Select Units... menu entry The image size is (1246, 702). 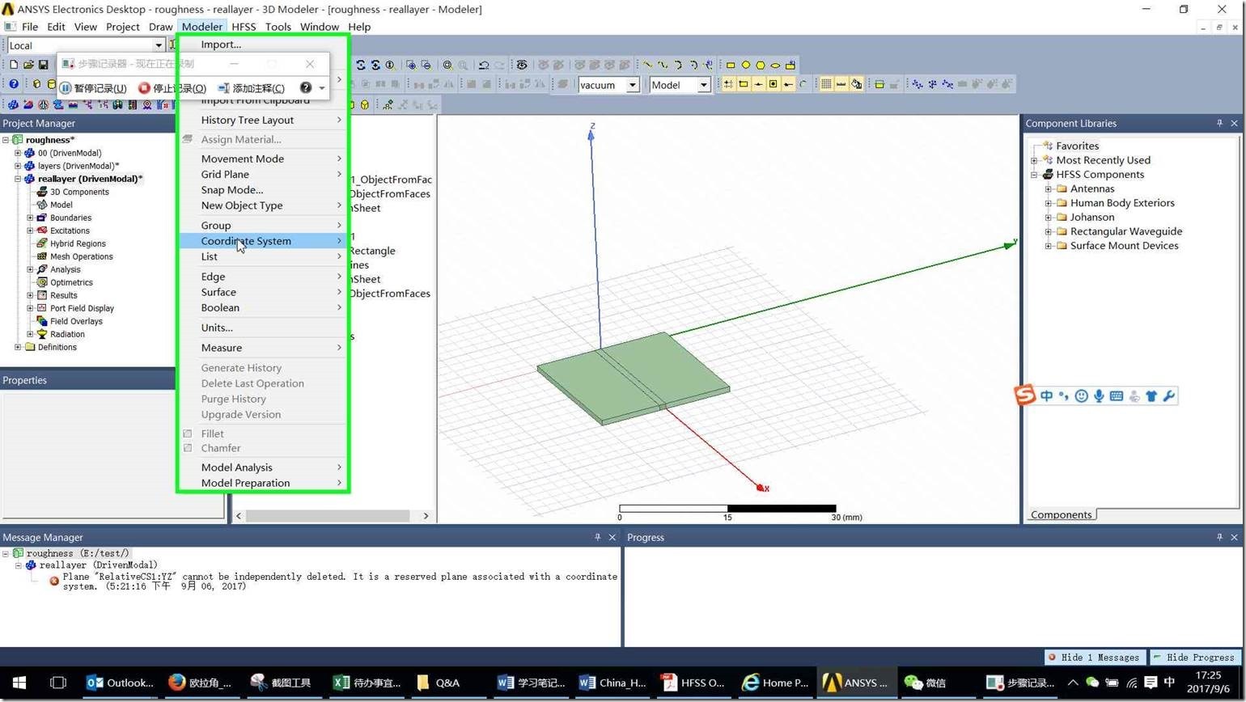click(264, 328)
